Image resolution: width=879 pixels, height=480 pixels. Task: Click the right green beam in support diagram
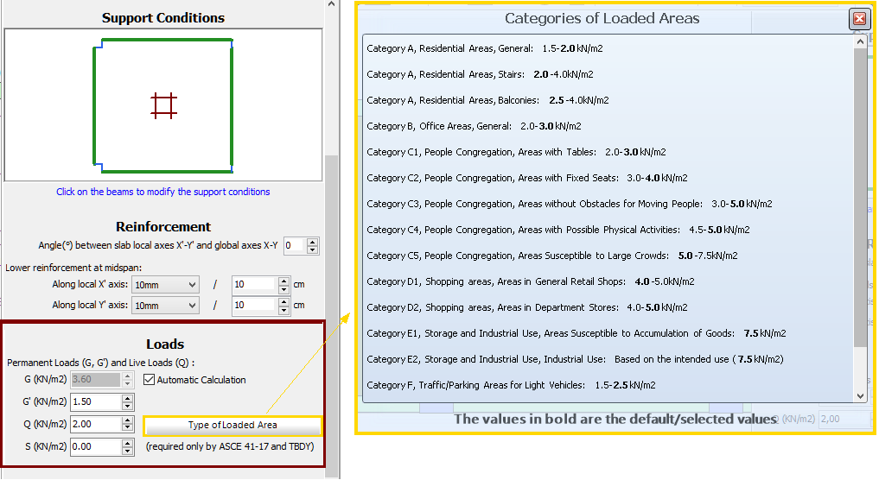(x=232, y=105)
